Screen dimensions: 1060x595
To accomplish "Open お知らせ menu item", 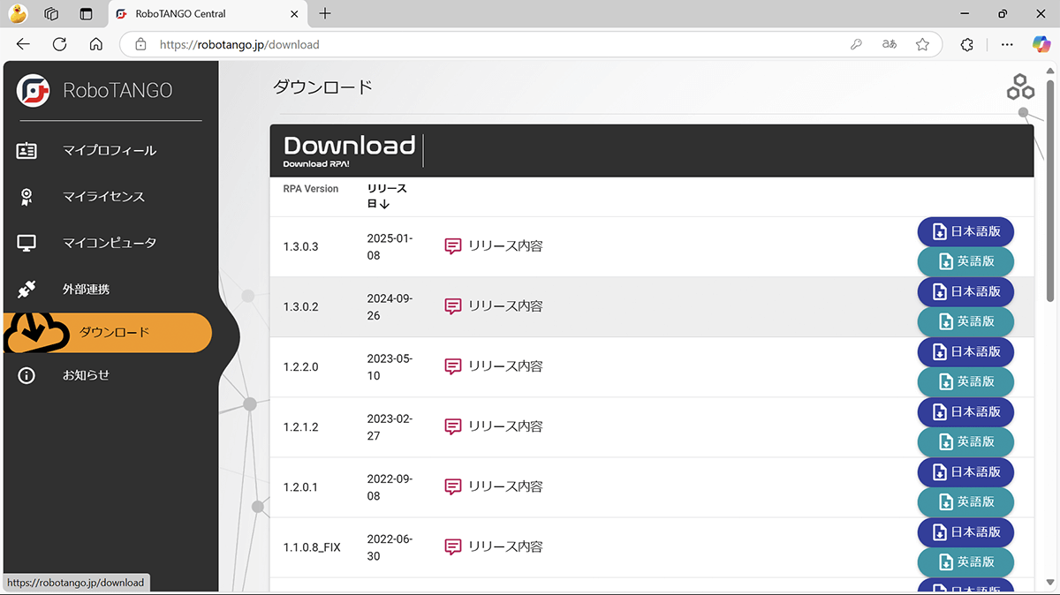I will pyautogui.click(x=86, y=375).
